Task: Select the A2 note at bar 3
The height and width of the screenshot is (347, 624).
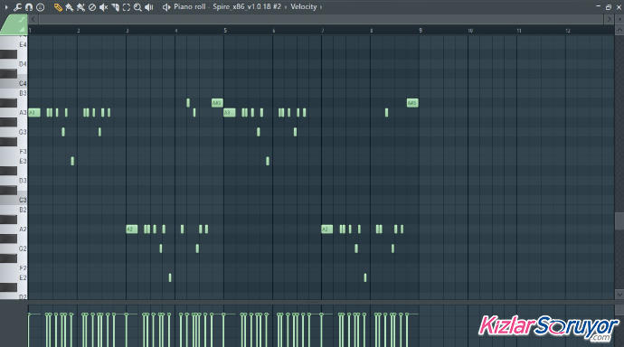Action: point(132,229)
